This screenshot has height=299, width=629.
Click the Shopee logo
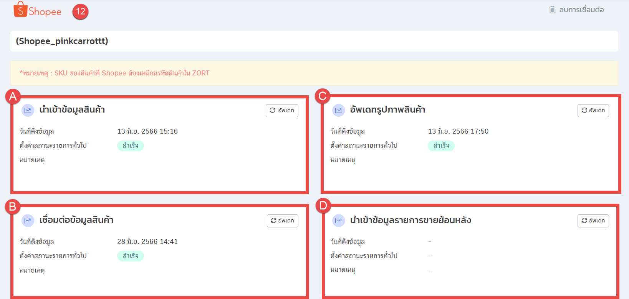click(37, 10)
